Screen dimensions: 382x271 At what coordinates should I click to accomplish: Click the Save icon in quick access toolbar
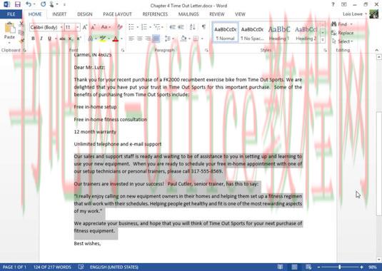point(18,4)
